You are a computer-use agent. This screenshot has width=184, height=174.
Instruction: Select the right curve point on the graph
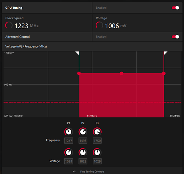[x=164, y=73]
